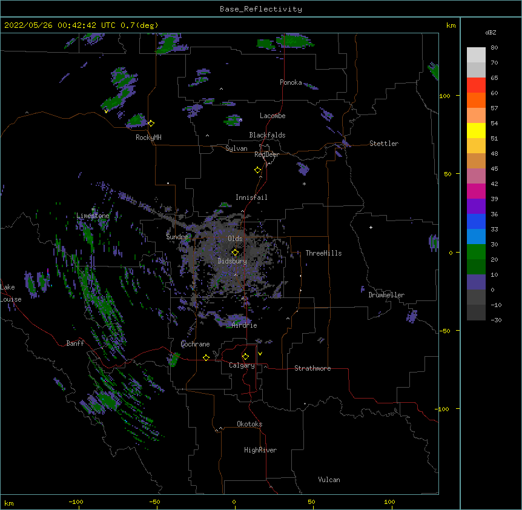The image size is (522, 510).
Task: Click the RockyMH label
Action: coord(148,137)
